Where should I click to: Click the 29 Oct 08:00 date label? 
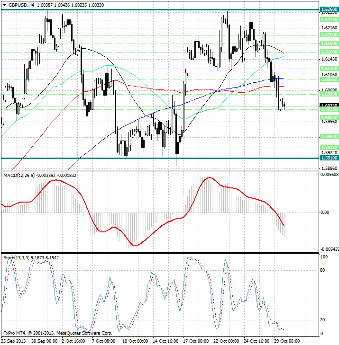[287, 341]
